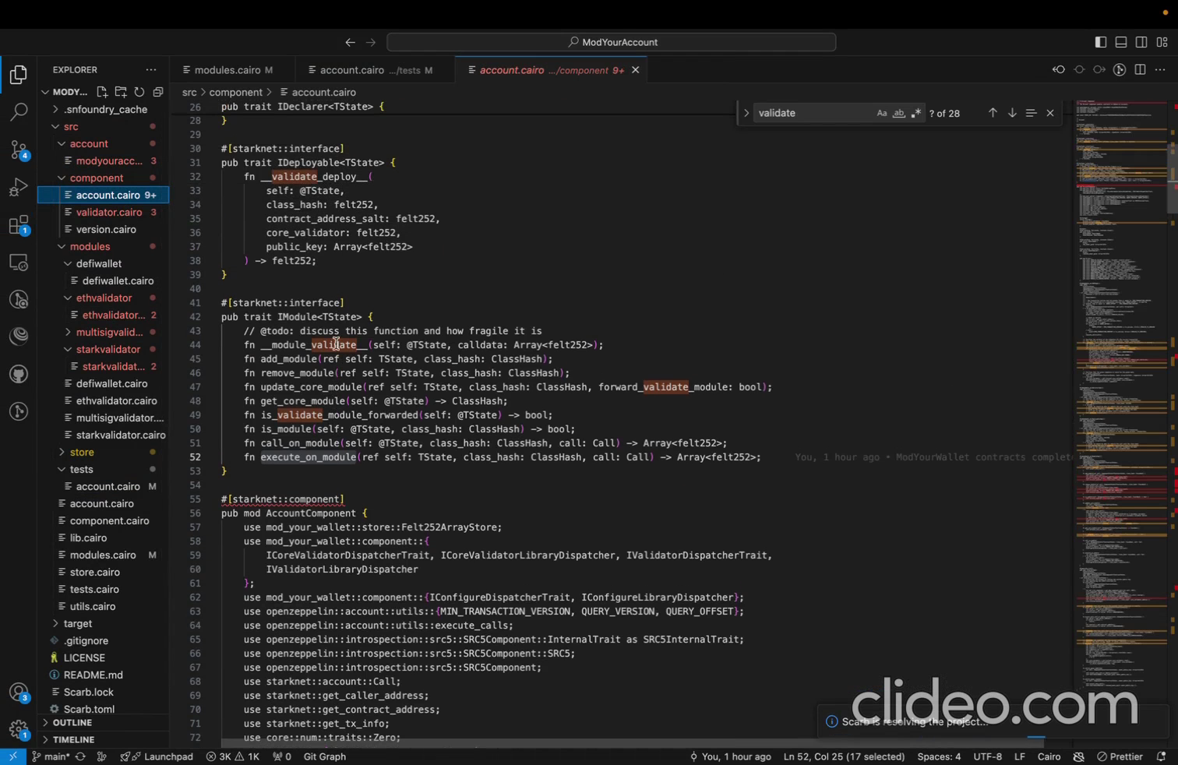Expand the Replace field in find widget
1178x765 pixels.
746,113
